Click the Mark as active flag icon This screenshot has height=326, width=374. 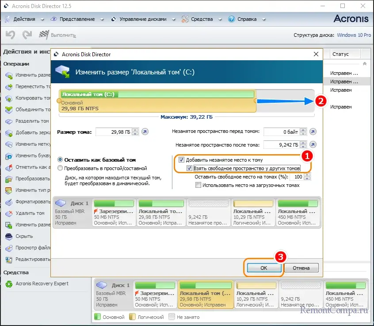[x=9, y=167]
